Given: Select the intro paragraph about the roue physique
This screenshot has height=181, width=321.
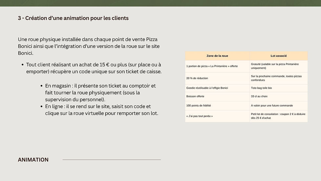Looking at the screenshot, I should (89, 46).
